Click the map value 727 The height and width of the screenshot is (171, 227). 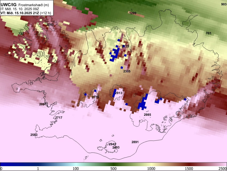21,34
